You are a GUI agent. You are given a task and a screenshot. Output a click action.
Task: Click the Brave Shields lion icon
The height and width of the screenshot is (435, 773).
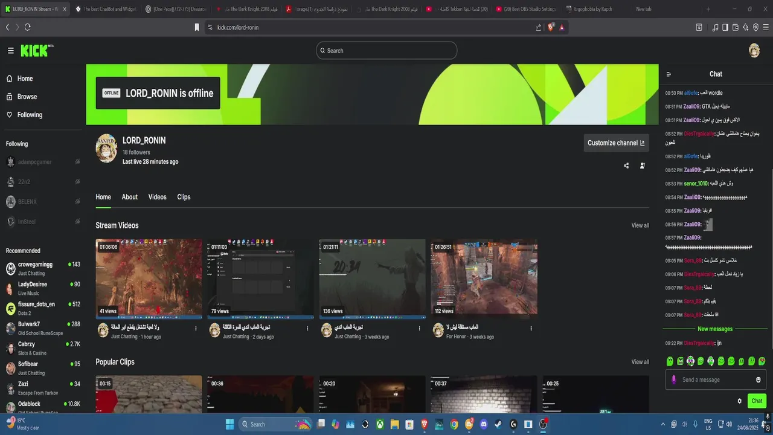[550, 27]
